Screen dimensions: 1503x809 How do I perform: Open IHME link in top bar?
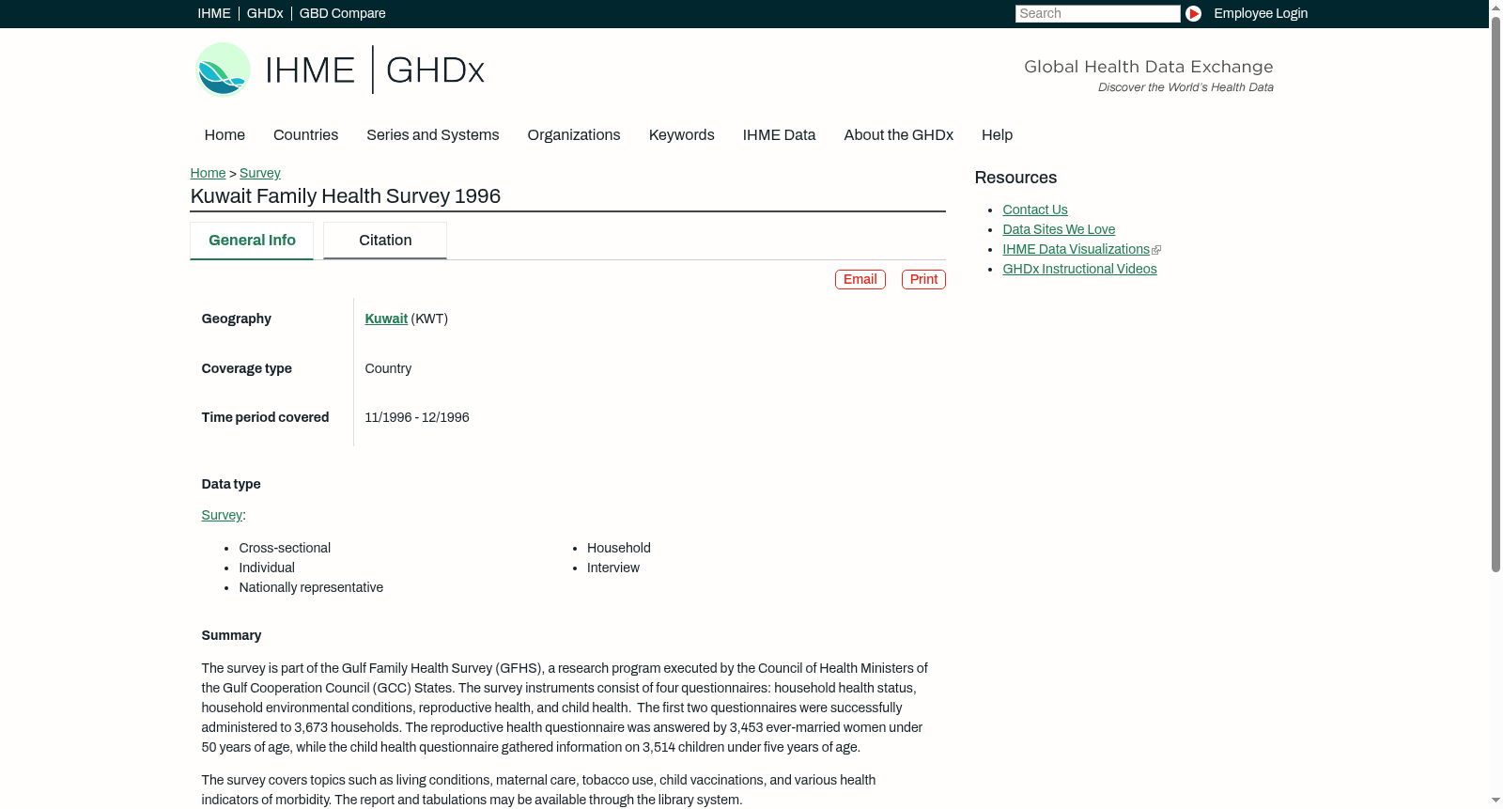point(214,13)
